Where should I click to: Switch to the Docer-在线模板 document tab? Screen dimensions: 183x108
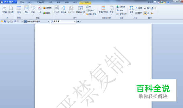[37, 21]
